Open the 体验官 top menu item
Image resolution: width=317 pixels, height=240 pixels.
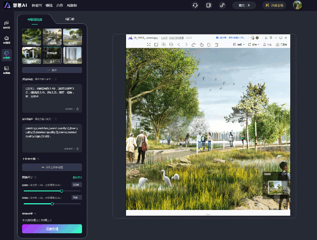37,5
